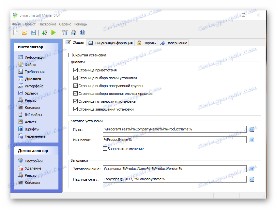The height and width of the screenshot is (209, 277).
Task: Switch to the Пароль tab
Action: (146, 43)
